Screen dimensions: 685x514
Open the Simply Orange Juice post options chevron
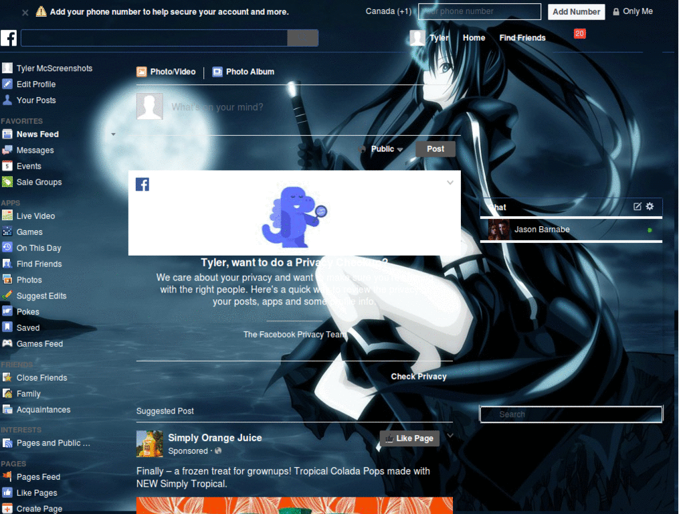(450, 436)
